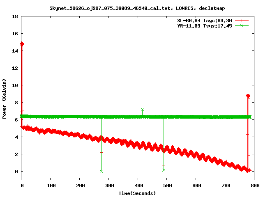The image size is (263, 197).
Task: Click the y-axis tick label 10
Action: pos(15,85)
